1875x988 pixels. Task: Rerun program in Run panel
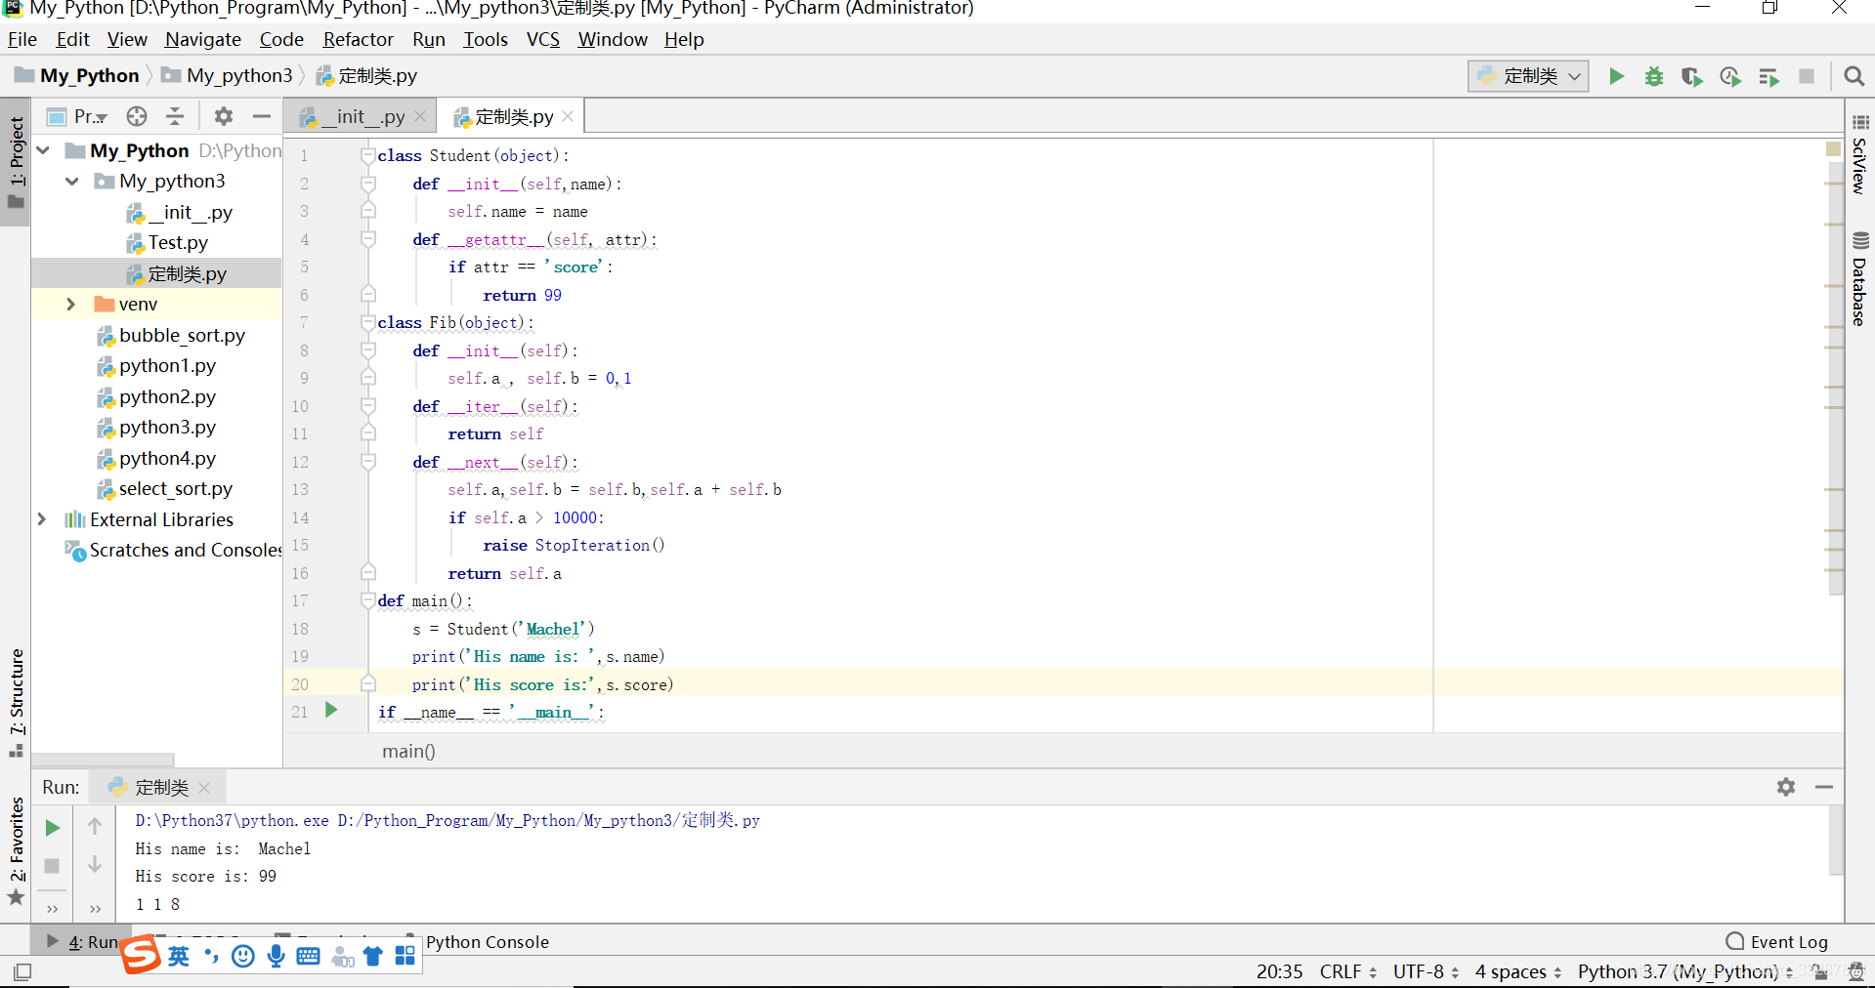[x=53, y=828]
